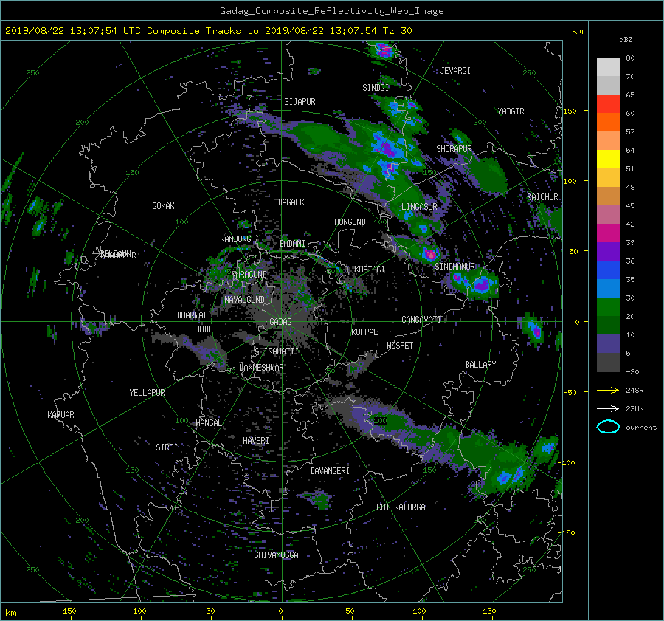Pick the purple swatch between 39 and 36 dBZ

pyautogui.click(x=608, y=251)
